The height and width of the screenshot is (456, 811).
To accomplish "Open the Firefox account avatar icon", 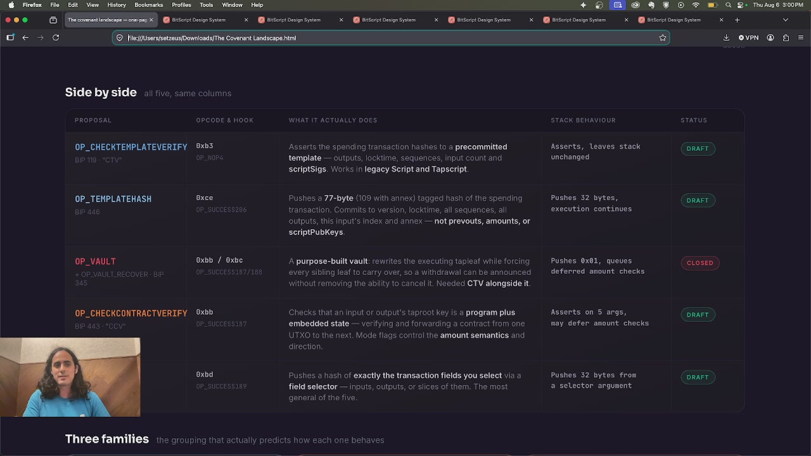I will [770, 38].
